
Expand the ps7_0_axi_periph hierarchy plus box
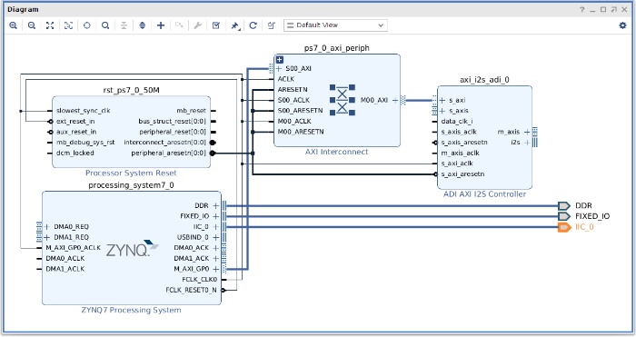280,60
